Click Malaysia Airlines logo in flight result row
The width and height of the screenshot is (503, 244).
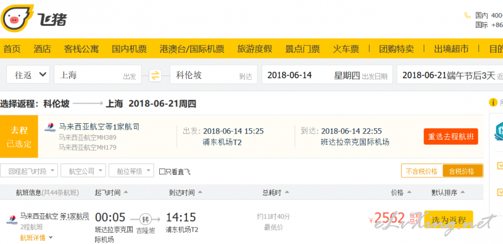pos(12,220)
